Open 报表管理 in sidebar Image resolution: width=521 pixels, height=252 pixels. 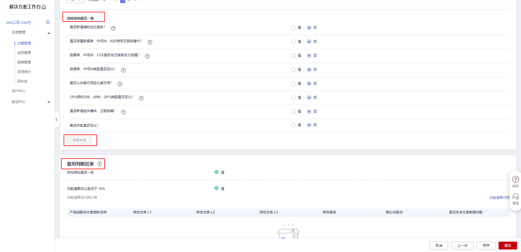click(24, 62)
